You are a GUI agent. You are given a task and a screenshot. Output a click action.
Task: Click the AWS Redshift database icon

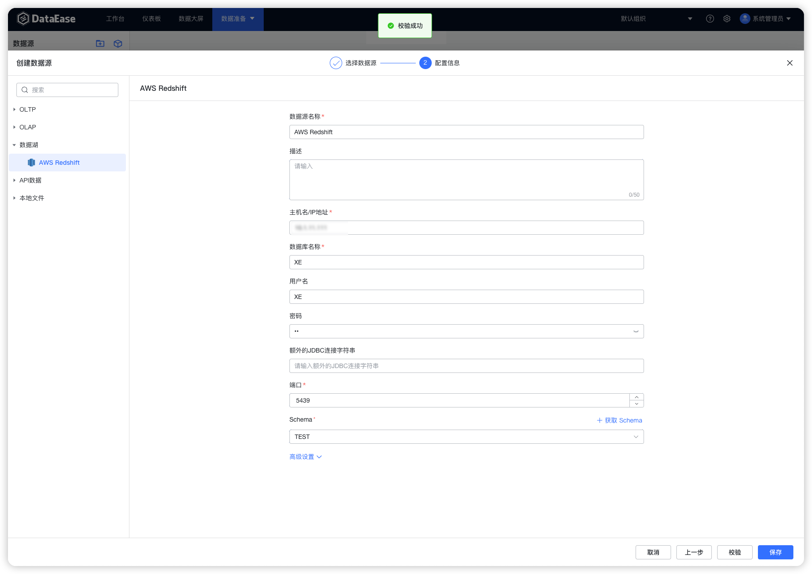click(x=31, y=162)
